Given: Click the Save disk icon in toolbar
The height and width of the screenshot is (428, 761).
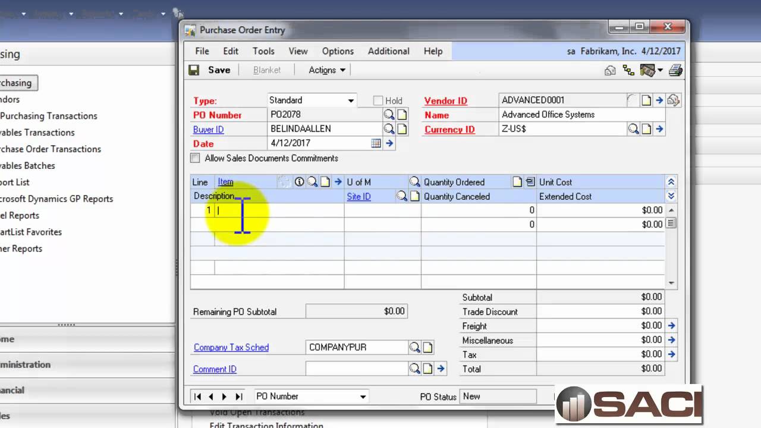Looking at the screenshot, I should pos(194,70).
